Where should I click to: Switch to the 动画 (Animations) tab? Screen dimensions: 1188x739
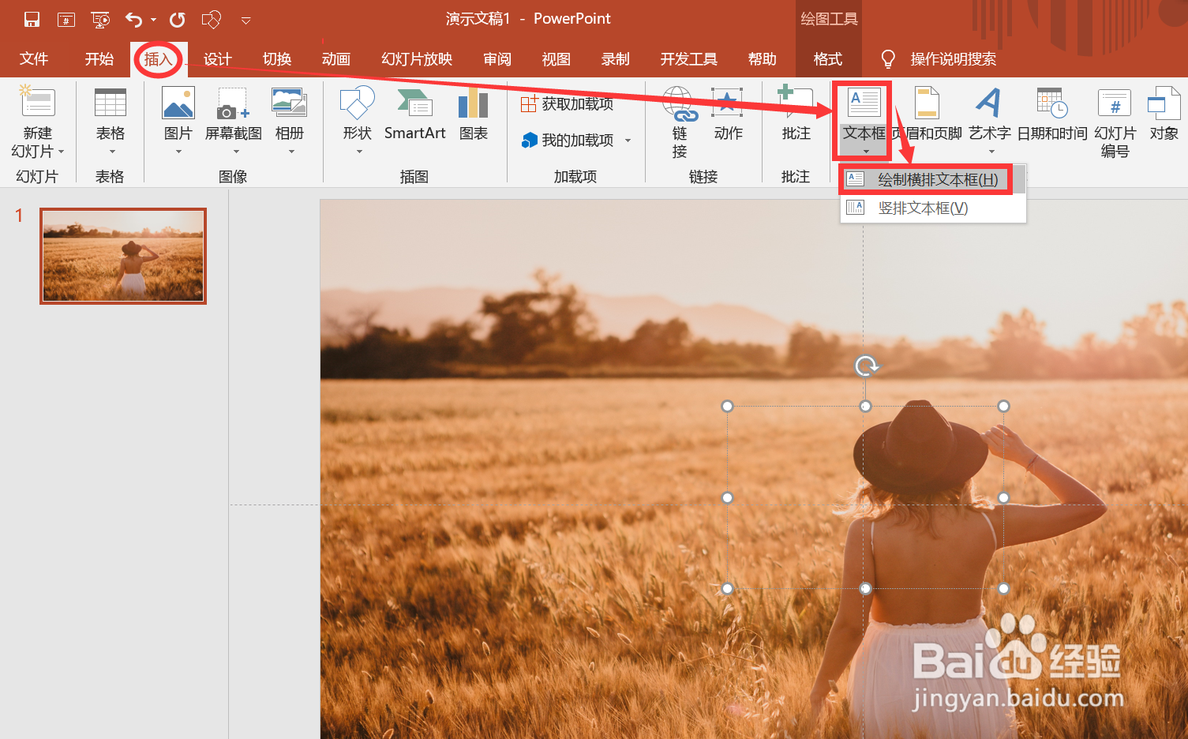(336, 59)
